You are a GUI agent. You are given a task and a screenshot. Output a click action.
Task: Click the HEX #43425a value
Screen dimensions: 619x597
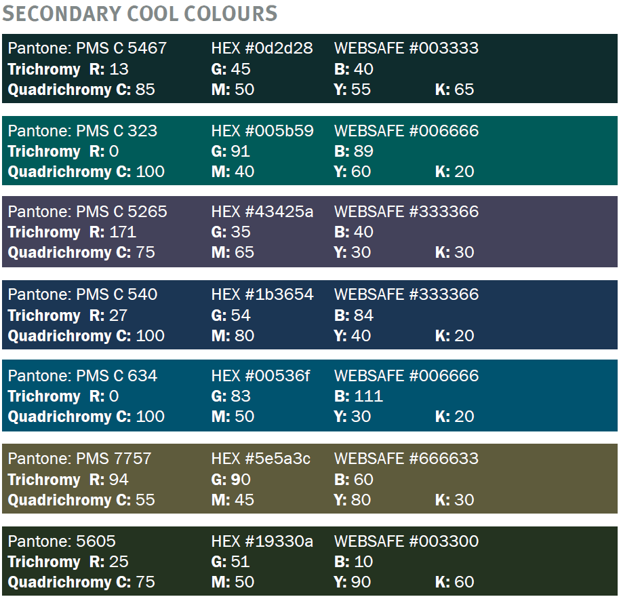262,212
